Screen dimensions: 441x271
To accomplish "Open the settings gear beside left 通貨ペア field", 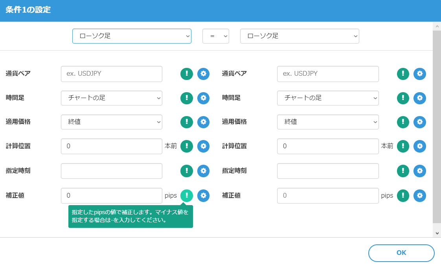I will tap(203, 74).
